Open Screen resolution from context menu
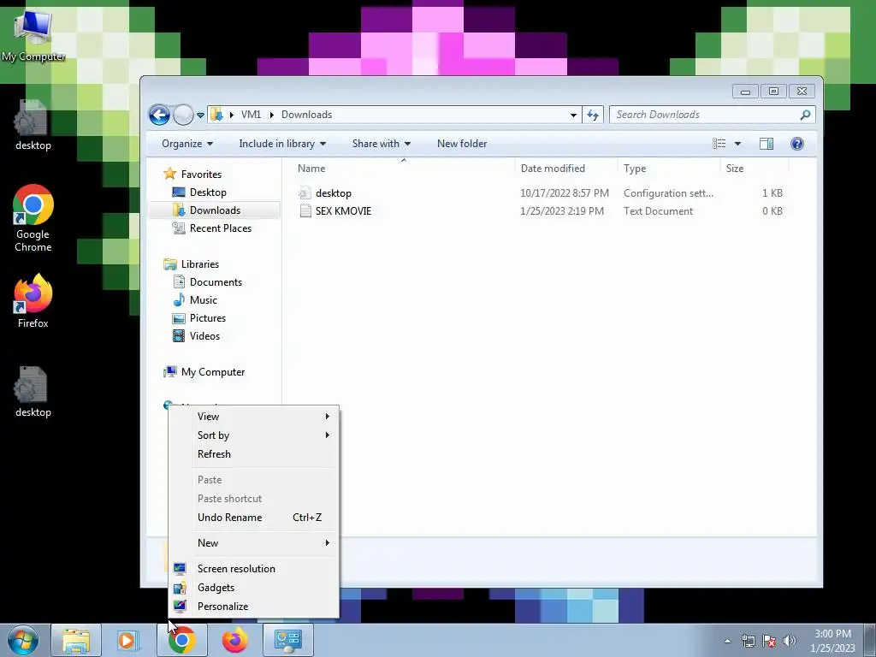Viewport: 876px width, 657px height. 253,569
